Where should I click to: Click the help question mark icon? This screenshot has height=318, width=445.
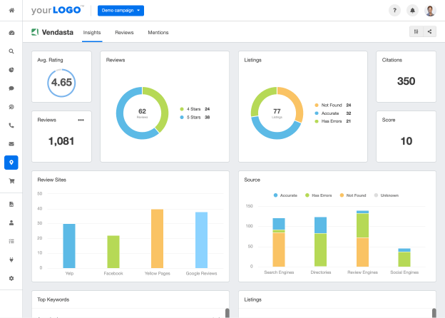(394, 11)
